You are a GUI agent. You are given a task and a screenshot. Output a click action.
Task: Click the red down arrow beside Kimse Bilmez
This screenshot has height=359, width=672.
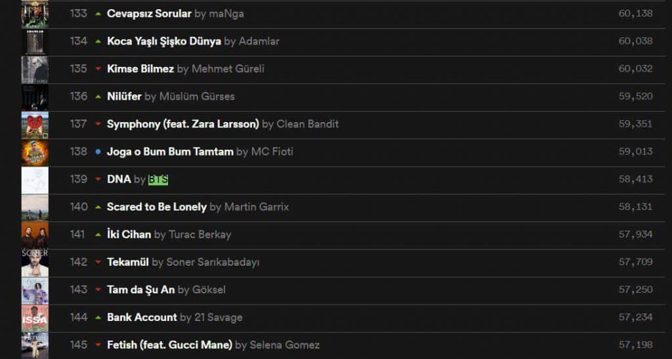click(98, 68)
